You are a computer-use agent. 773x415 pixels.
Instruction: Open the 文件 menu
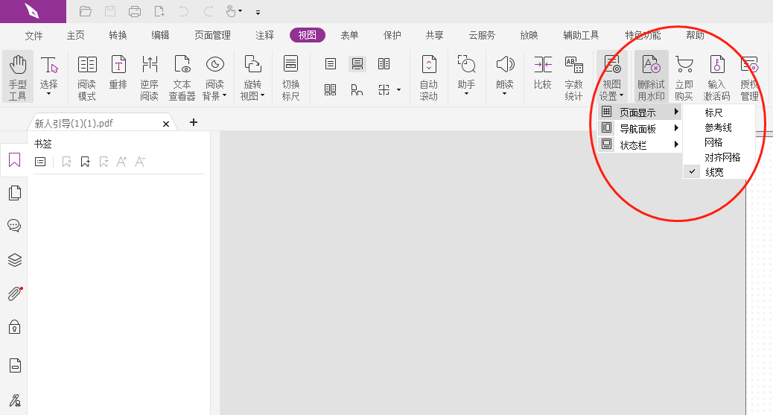click(x=34, y=35)
